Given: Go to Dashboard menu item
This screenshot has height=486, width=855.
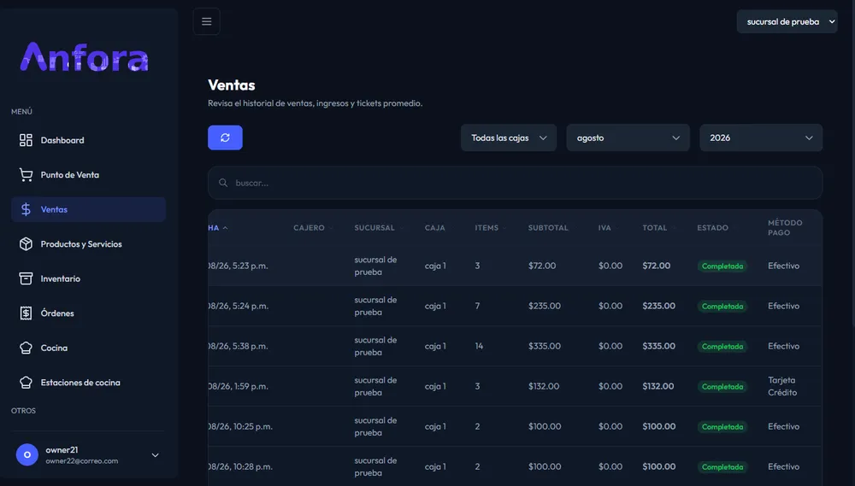Looking at the screenshot, I should coord(88,140).
